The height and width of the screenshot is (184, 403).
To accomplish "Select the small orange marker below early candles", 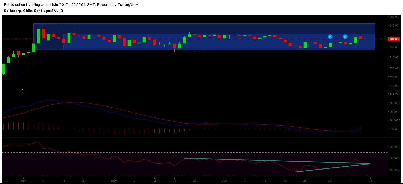I will [x=22, y=89].
